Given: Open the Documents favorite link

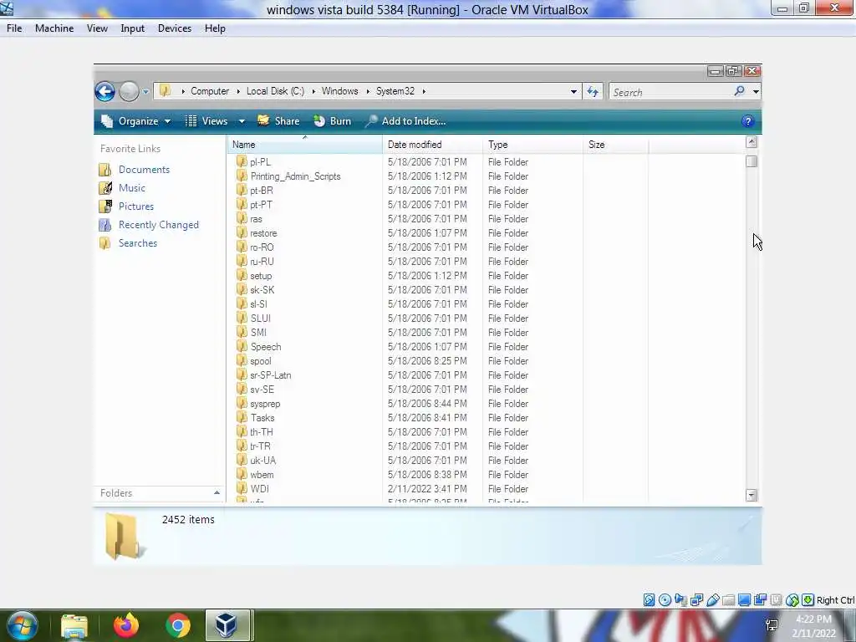Looking at the screenshot, I should (144, 169).
